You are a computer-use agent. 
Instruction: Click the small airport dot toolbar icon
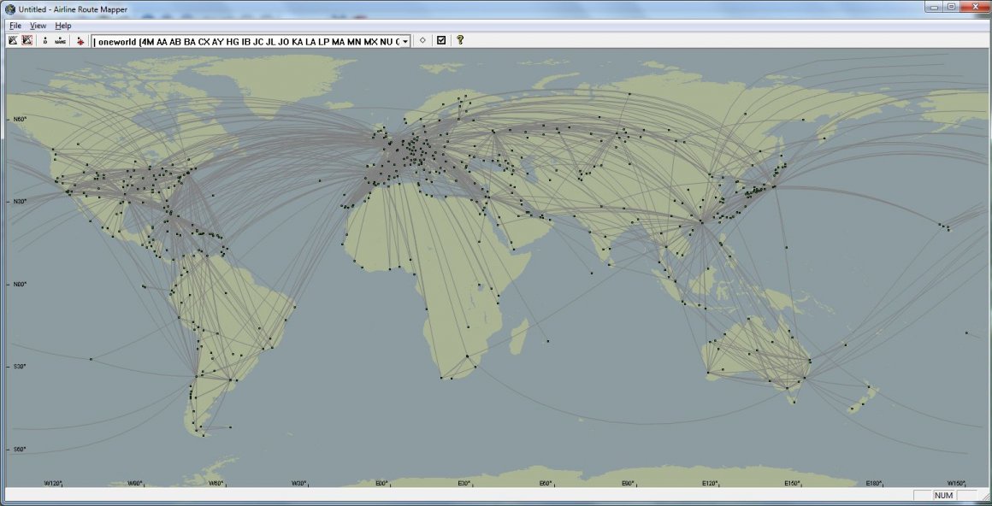(x=45, y=40)
